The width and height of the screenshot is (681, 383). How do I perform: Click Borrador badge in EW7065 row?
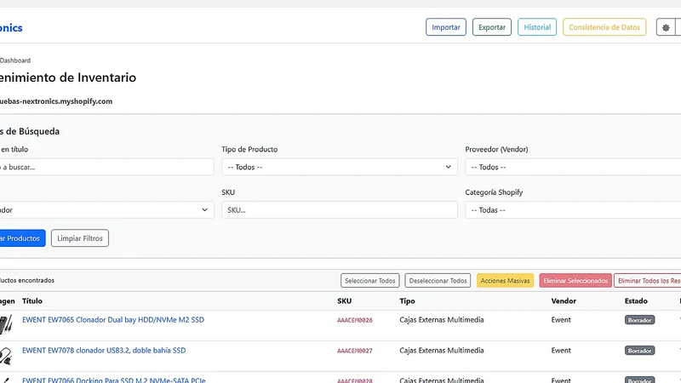[640, 320]
